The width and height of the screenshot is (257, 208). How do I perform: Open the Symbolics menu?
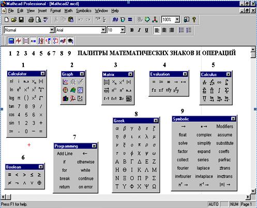pos(84,11)
